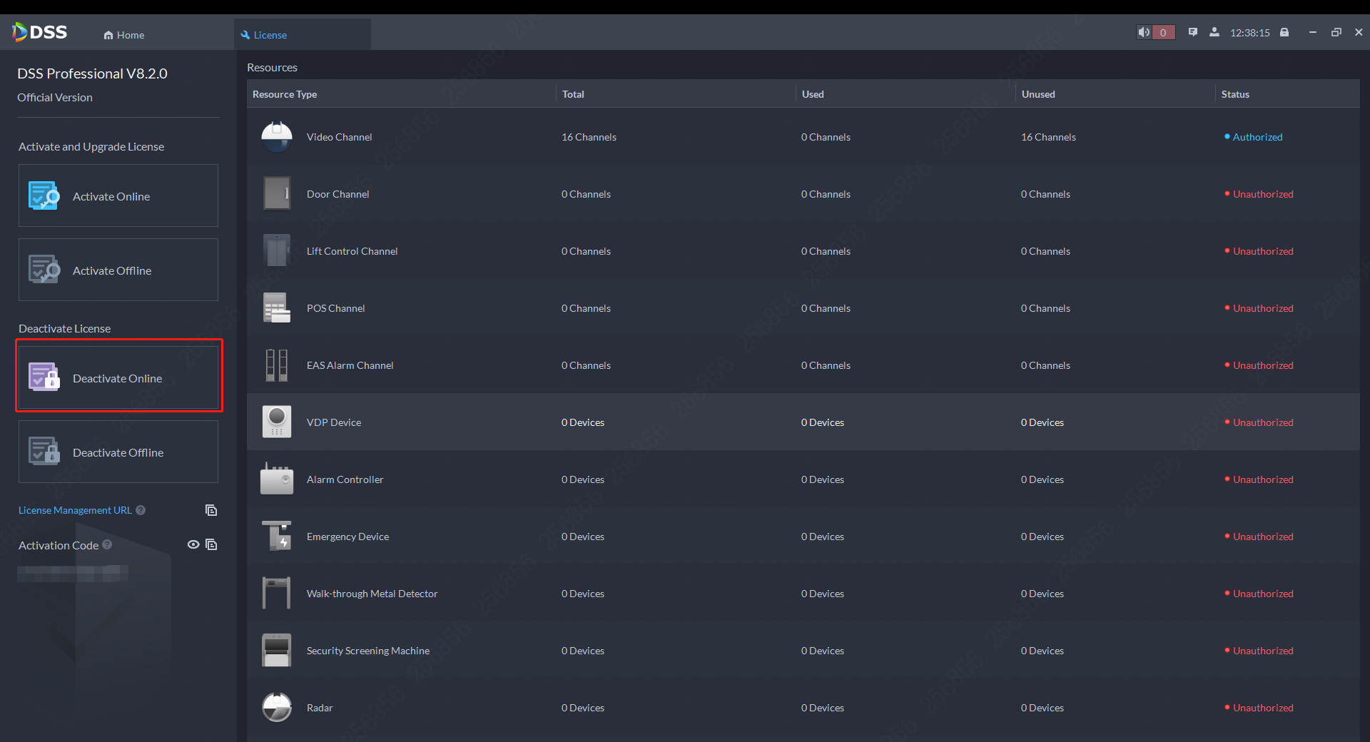Copy the License Management URL
This screenshot has height=742, width=1370.
[211, 510]
